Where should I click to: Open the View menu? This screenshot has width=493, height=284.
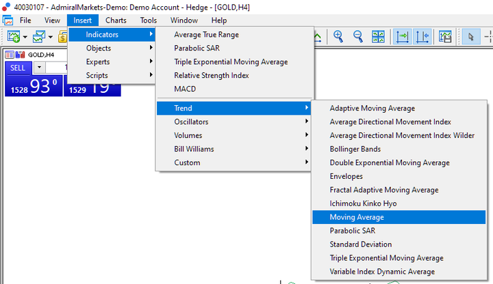(x=52, y=20)
